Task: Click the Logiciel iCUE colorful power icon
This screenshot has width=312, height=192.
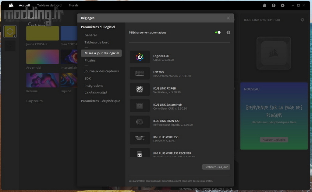Action: (140, 57)
